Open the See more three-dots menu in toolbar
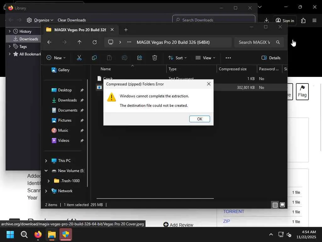This screenshot has height=242, width=322. [228, 58]
